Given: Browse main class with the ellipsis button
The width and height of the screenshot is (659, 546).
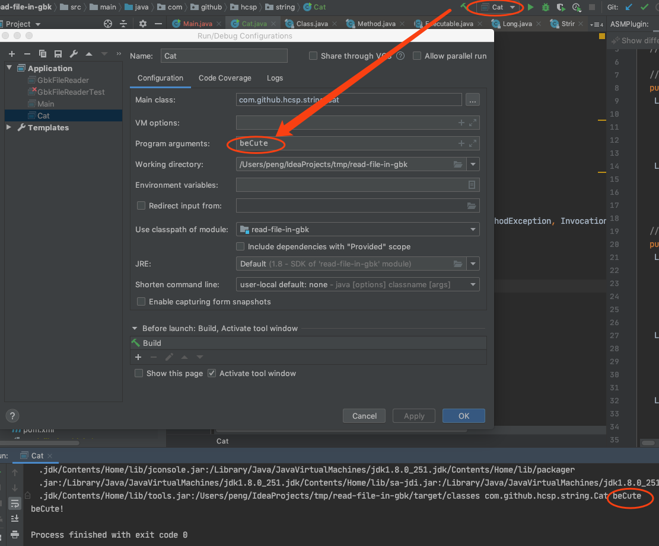Looking at the screenshot, I should [472, 100].
